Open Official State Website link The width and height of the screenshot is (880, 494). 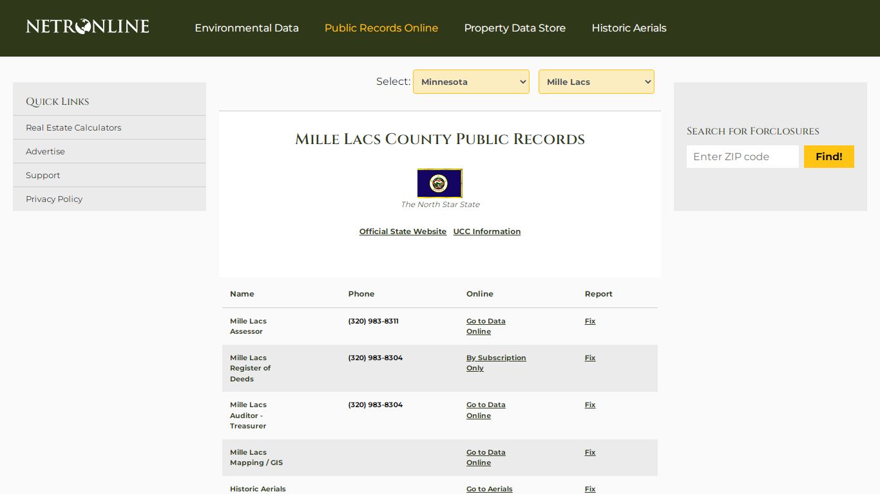(x=403, y=232)
